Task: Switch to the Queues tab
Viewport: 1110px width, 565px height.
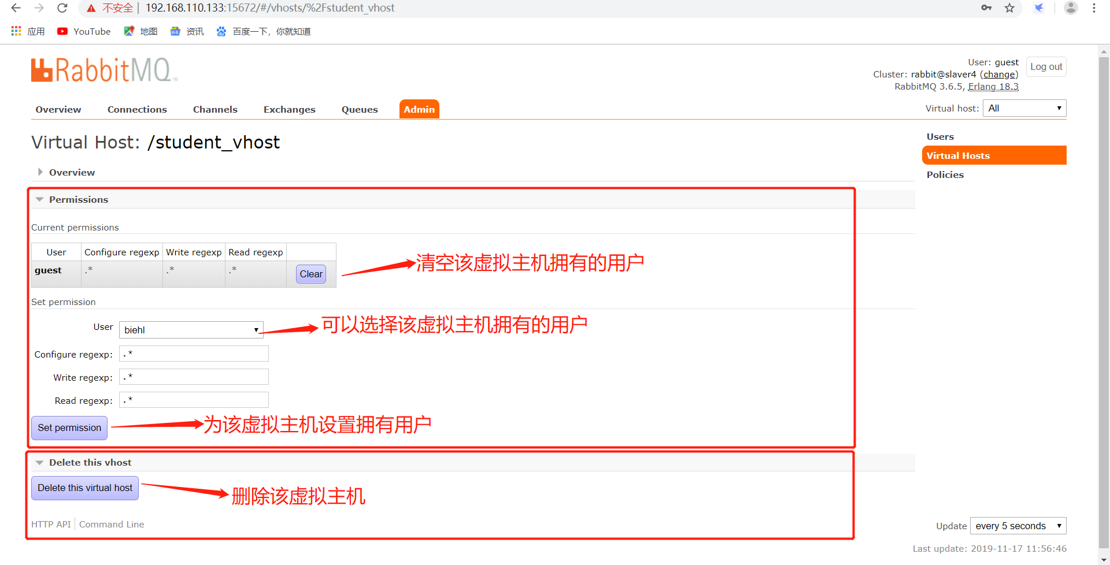Action: coord(360,109)
